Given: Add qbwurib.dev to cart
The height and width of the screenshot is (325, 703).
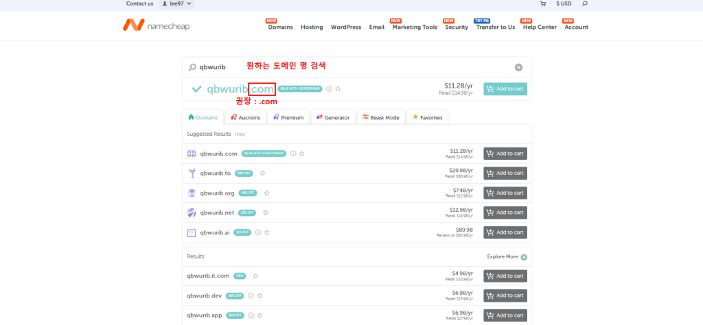Looking at the screenshot, I should click(505, 296).
